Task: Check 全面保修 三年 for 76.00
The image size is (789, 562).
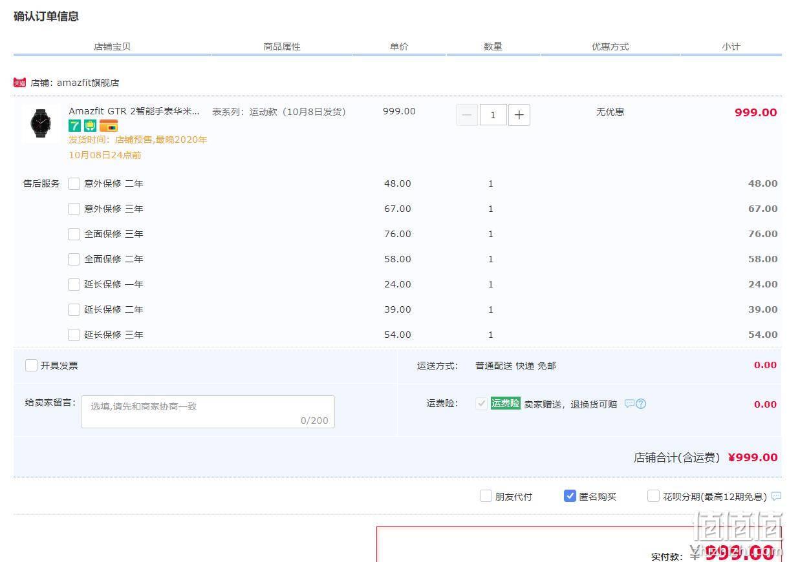Action: 74,234
